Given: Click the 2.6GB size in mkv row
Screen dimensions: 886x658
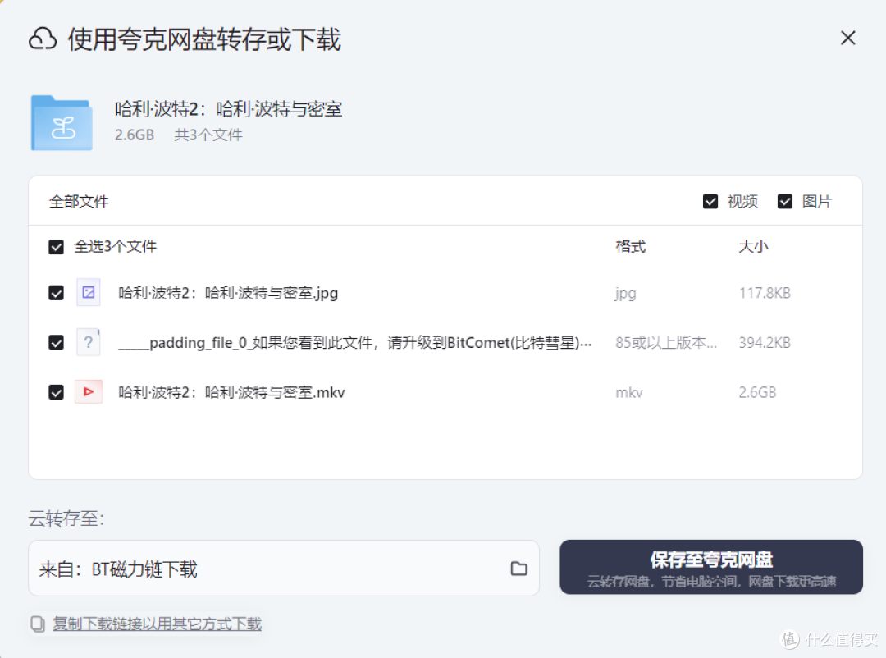Looking at the screenshot, I should pyautogui.click(x=757, y=392).
